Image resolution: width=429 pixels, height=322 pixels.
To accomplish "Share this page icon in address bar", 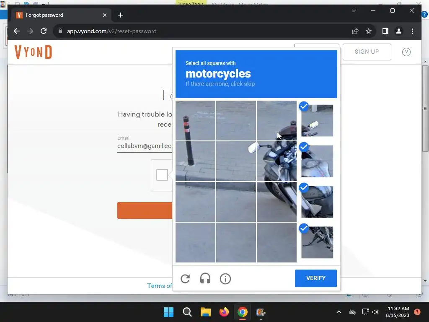I will pos(355,31).
